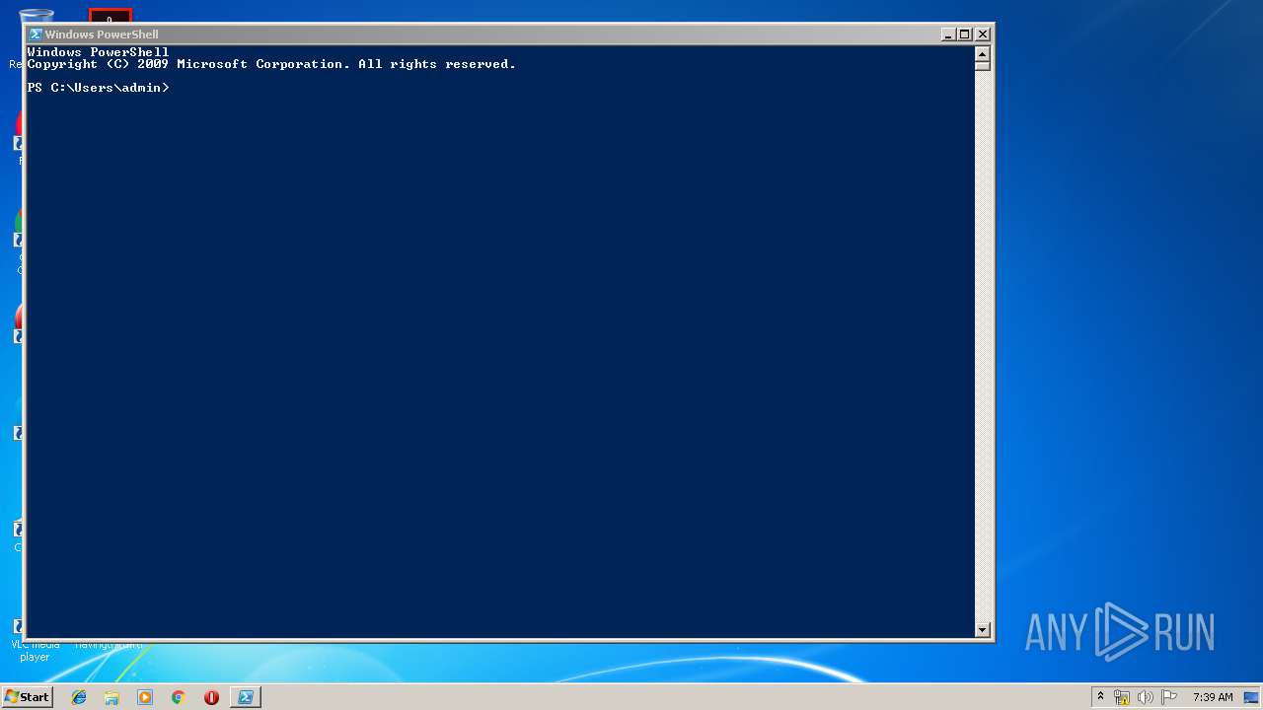Click the Show desktop button
This screenshot has height=710, width=1263.
coord(1251,697)
